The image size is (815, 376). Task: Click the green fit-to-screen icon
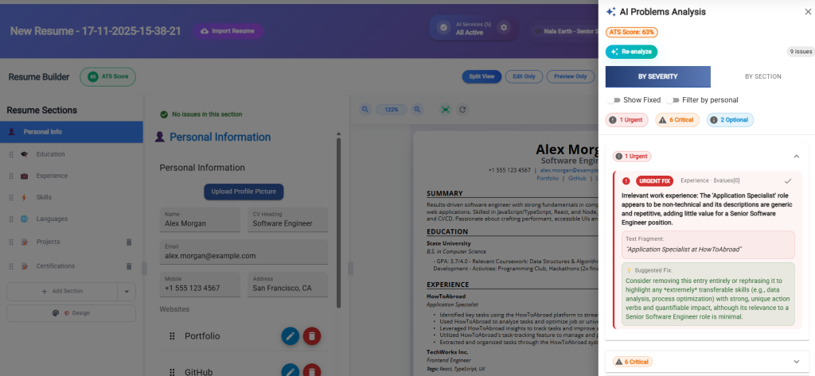coord(446,110)
